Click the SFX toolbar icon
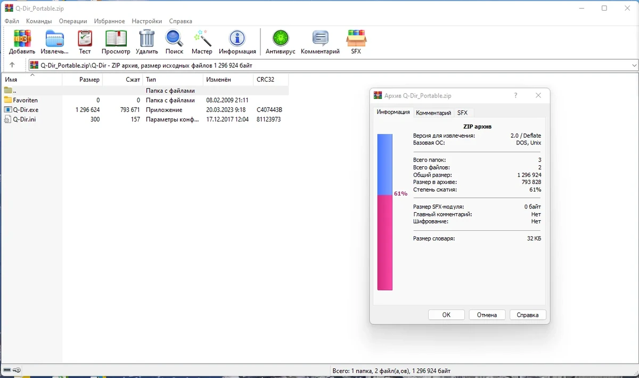The height and width of the screenshot is (378, 639). coord(356,42)
